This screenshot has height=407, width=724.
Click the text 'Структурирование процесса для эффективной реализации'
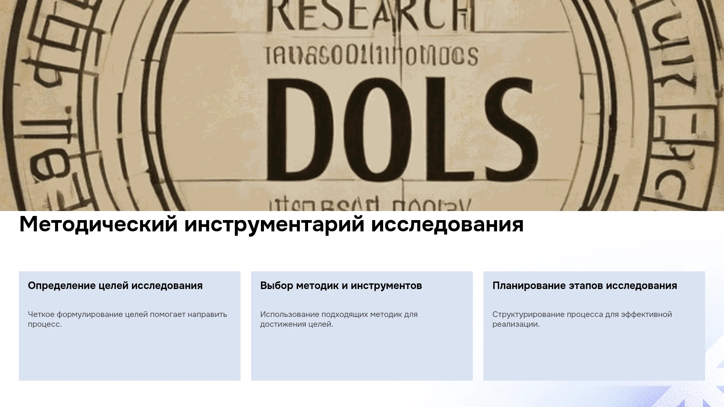point(582,319)
